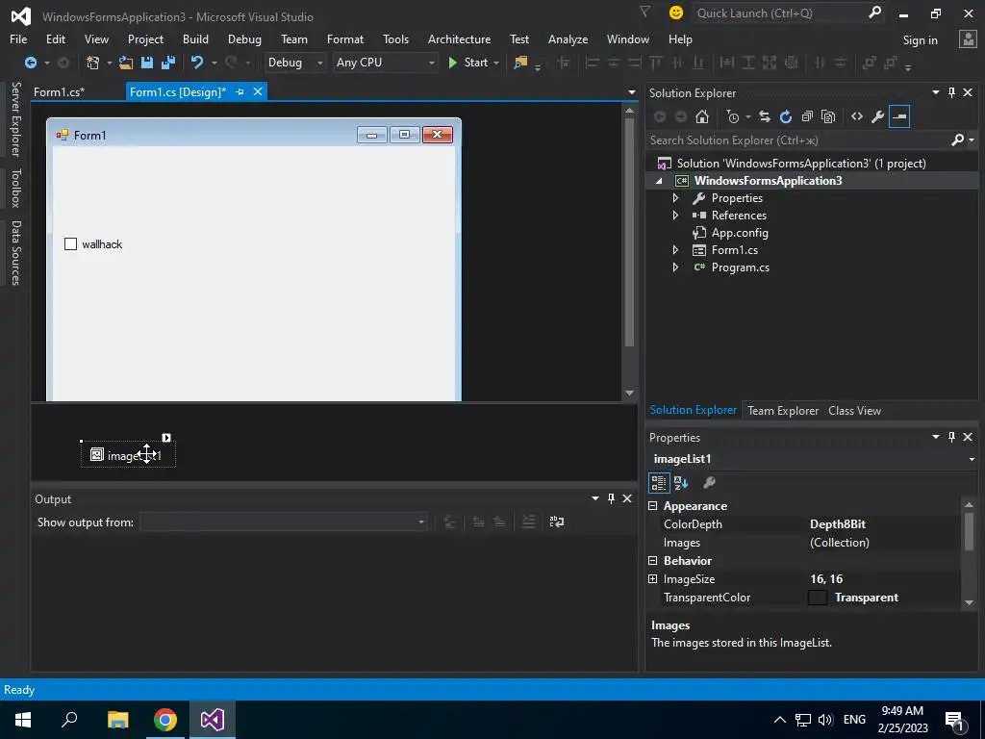Open the imageList1 object selector dropdown
The image size is (985, 739).
(x=972, y=459)
